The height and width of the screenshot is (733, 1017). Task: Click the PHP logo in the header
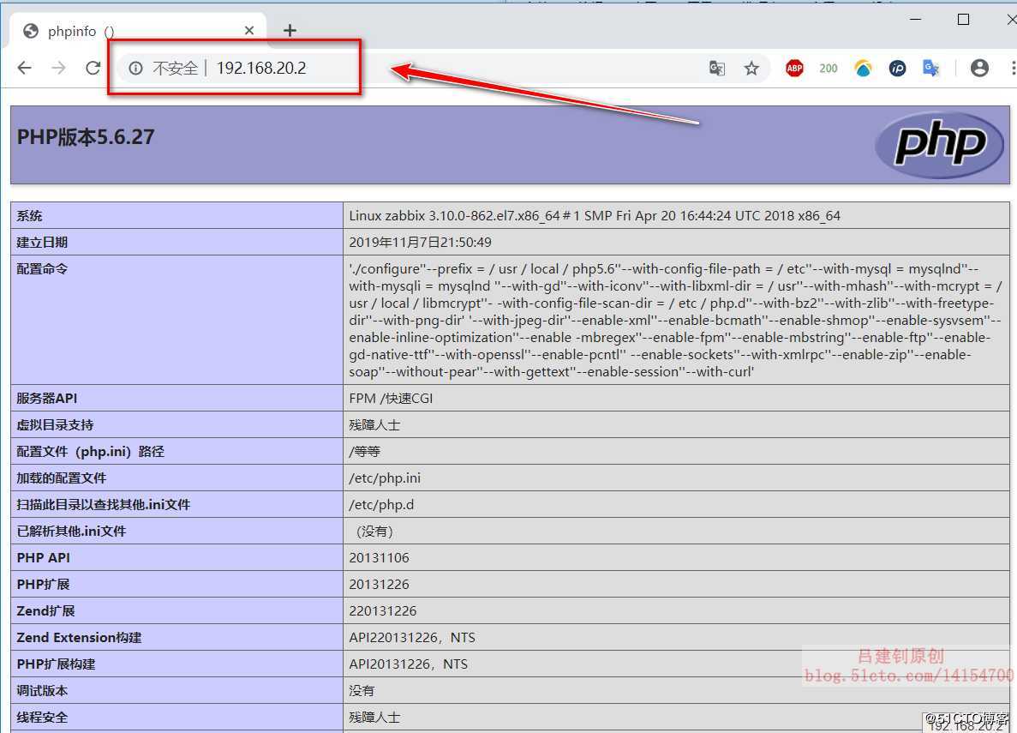point(940,145)
